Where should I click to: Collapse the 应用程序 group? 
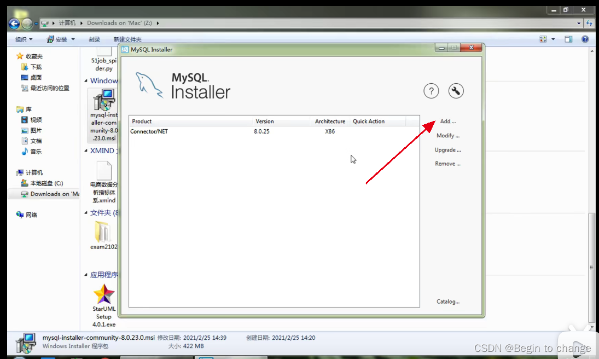85,275
